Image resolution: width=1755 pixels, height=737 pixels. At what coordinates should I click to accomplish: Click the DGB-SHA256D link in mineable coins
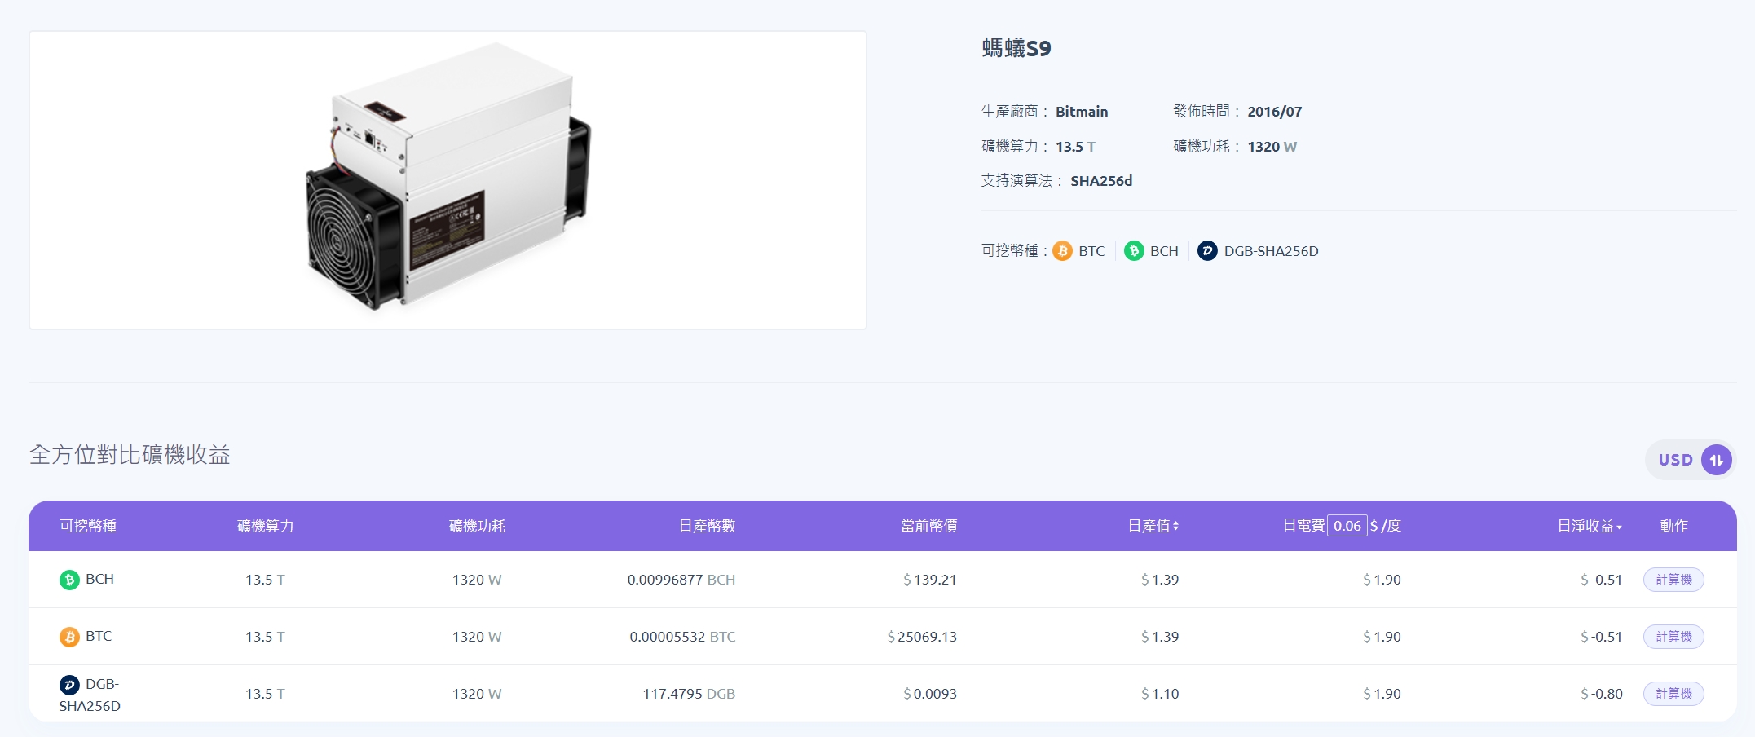[1271, 251]
